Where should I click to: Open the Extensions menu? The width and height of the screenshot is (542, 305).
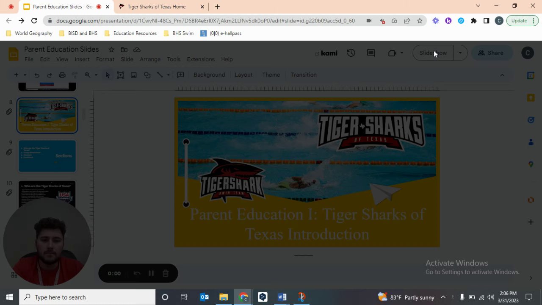click(201, 59)
